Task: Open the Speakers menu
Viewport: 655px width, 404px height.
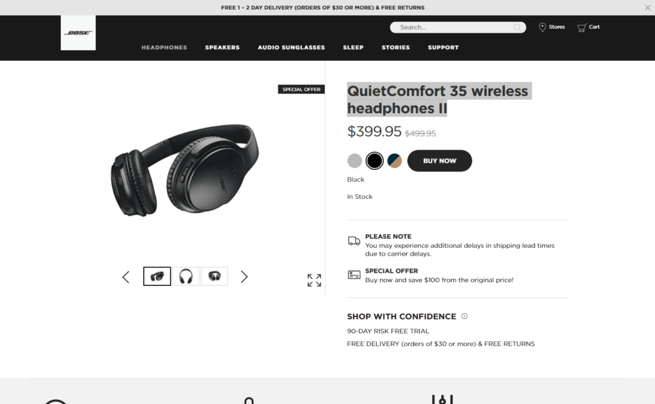Action: (222, 48)
